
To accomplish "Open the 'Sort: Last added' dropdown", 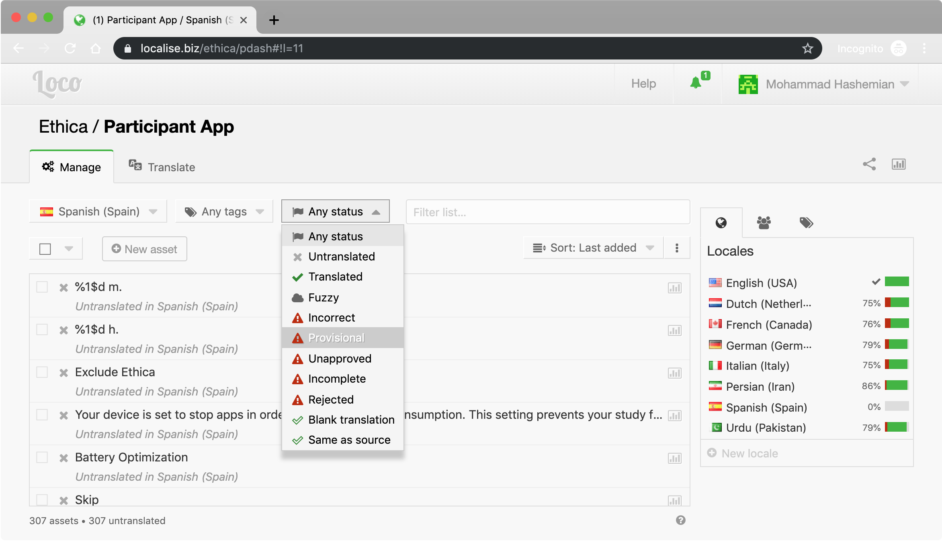I will tap(593, 248).
